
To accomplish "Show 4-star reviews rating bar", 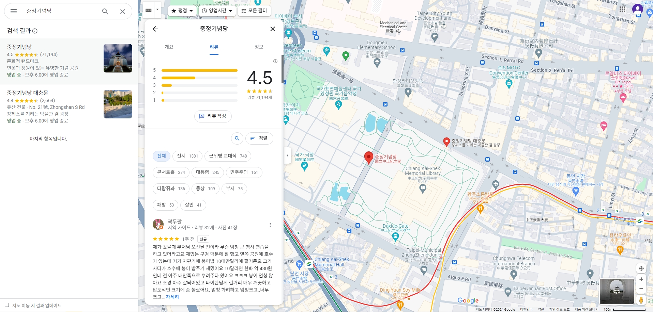I will [199, 78].
